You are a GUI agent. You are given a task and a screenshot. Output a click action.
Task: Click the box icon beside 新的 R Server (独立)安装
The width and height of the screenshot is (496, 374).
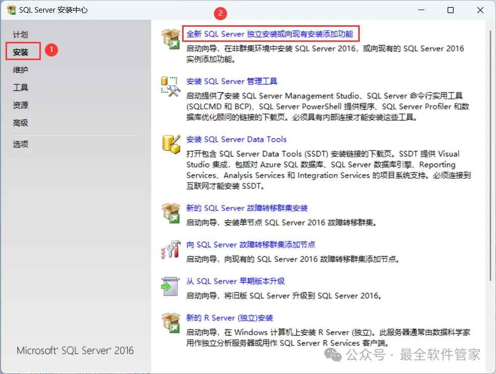(171, 323)
